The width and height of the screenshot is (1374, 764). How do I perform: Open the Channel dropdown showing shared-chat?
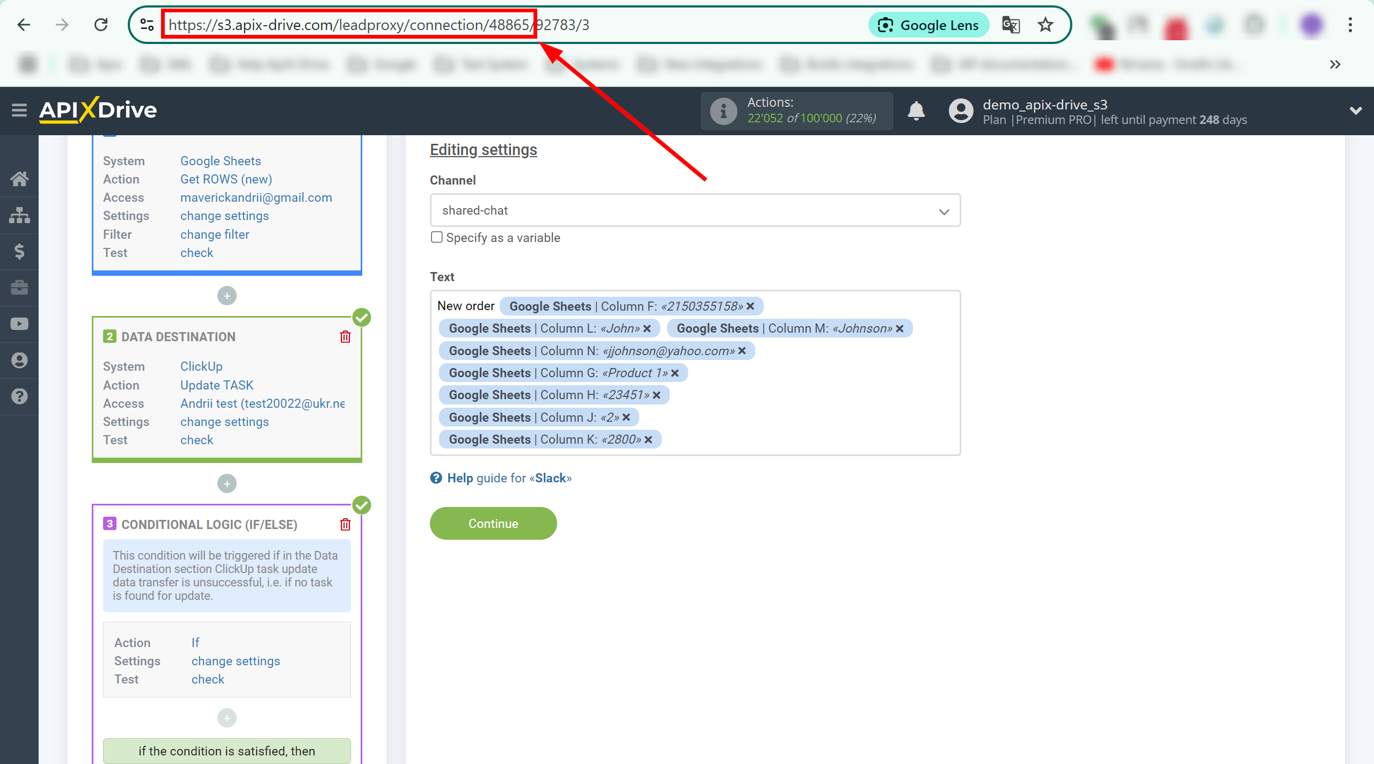pyautogui.click(x=695, y=210)
